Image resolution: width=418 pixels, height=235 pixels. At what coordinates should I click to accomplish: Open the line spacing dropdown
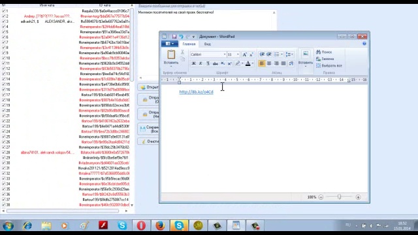pyautogui.click(x=289, y=54)
